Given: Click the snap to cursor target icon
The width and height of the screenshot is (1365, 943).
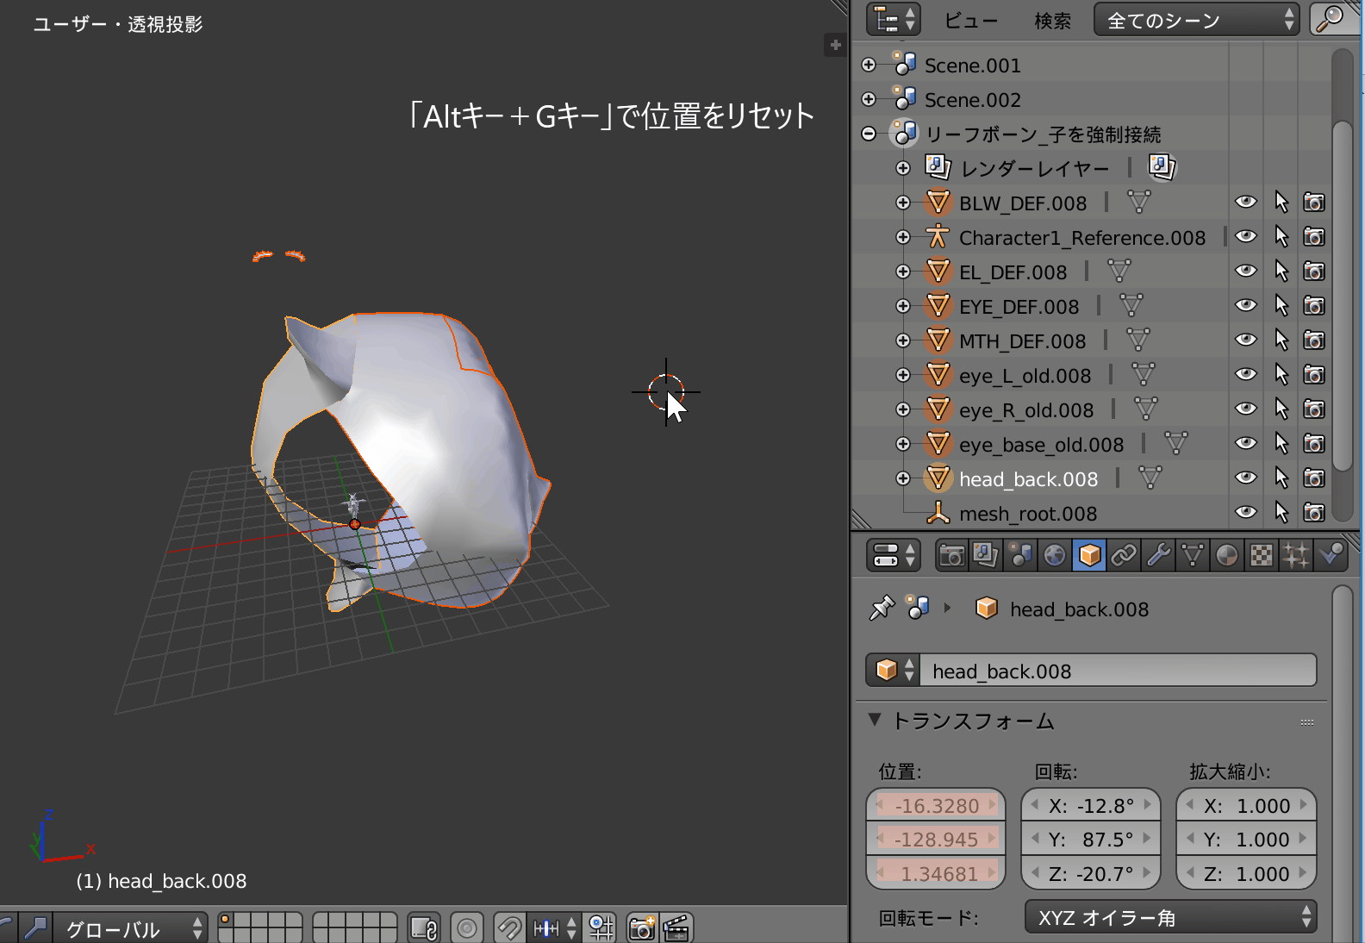Looking at the screenshot, I should (x=601, y=928).
